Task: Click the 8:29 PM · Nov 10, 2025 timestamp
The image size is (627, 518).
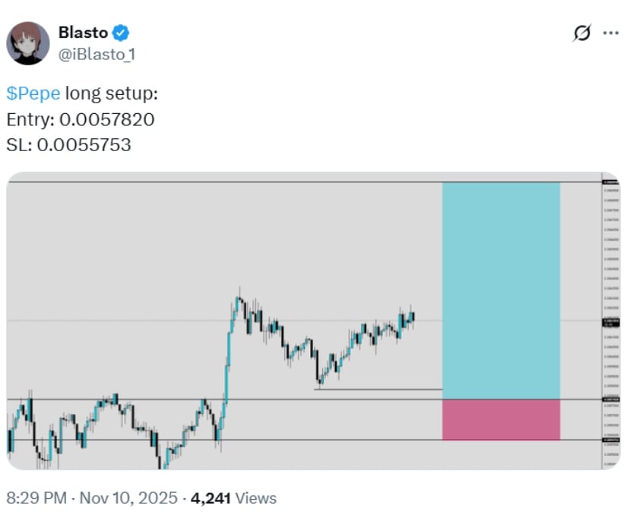Action: tap(91, 498)
